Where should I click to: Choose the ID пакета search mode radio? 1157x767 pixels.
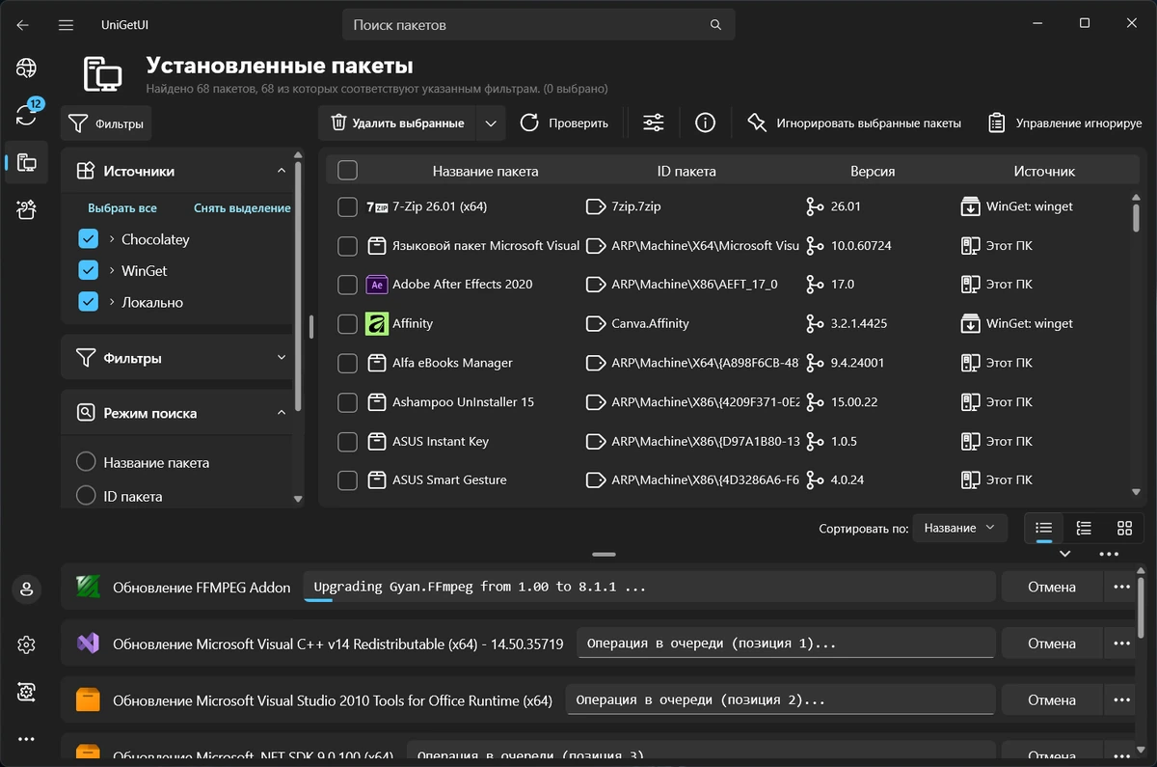point(86,496)
